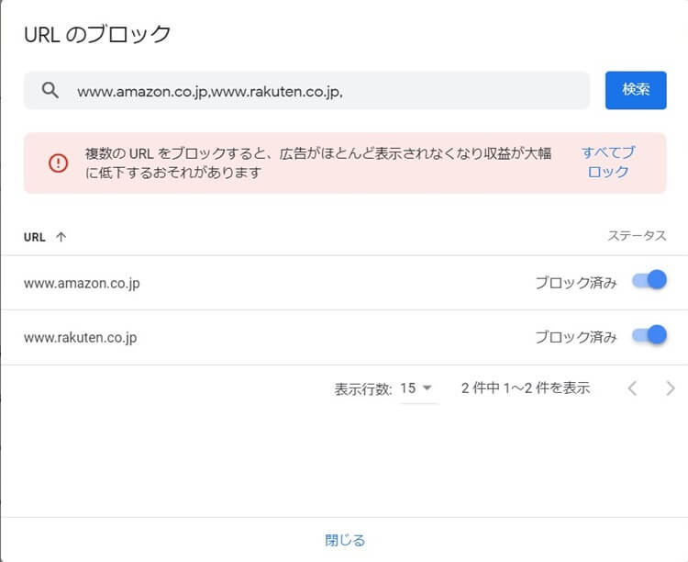Click the dropdown arrow next to 15
Viewport: 688px width, 562px height.
click(427, 388)
